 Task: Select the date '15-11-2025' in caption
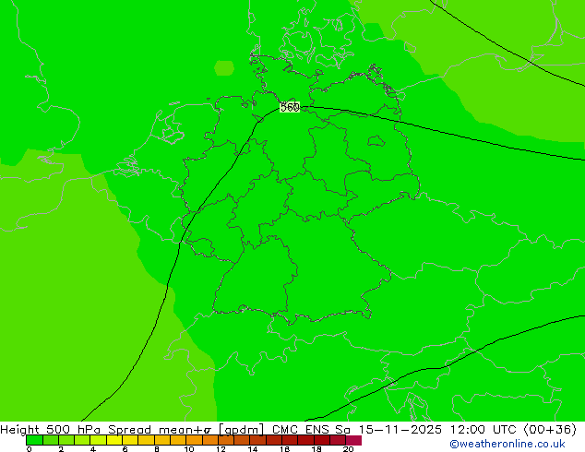pyautogui.click(x=400, y=430)
